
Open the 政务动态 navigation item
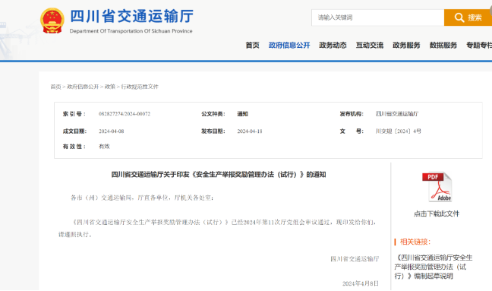(333, 45)
